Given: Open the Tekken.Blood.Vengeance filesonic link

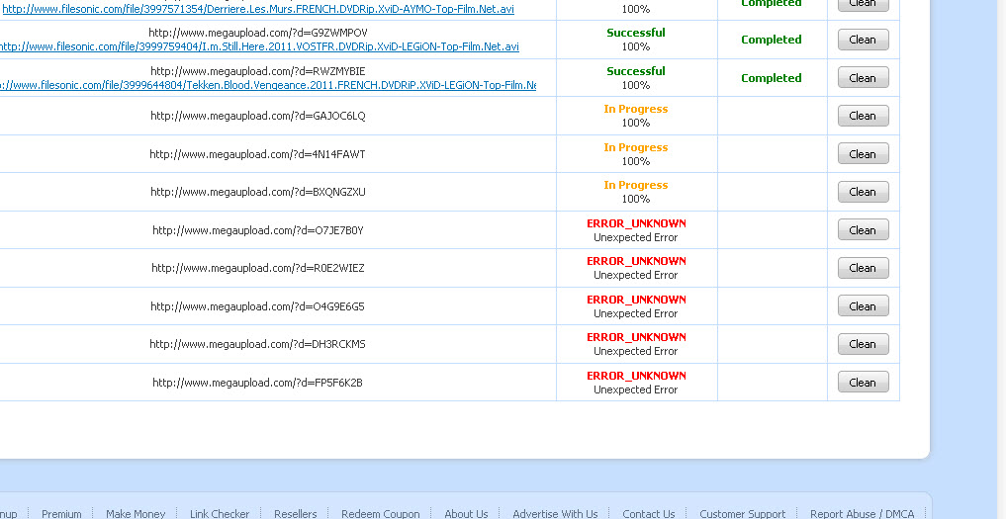Looking at the screenshot, I should coord(268,85).
